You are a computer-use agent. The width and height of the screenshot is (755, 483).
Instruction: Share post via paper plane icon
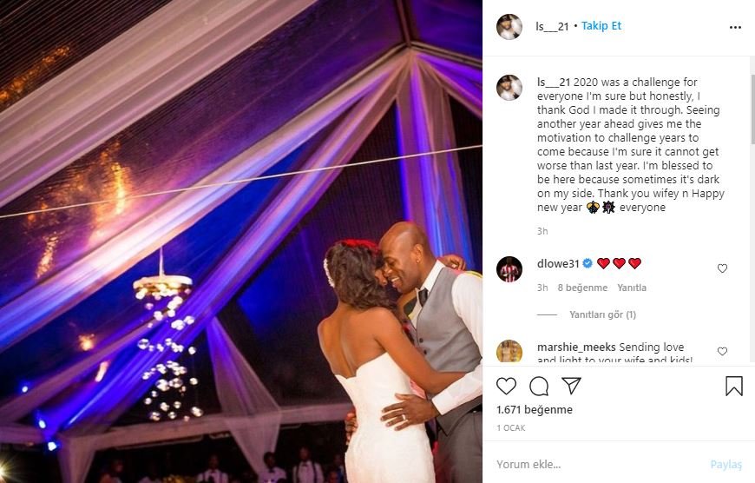(x=572, y=386)
